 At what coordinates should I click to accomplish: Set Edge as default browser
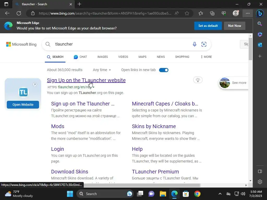tap(208, 26)
